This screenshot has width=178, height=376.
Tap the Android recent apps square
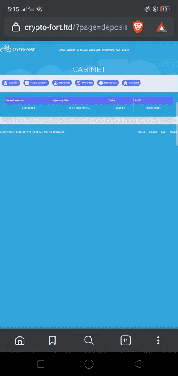pos(40,364)
